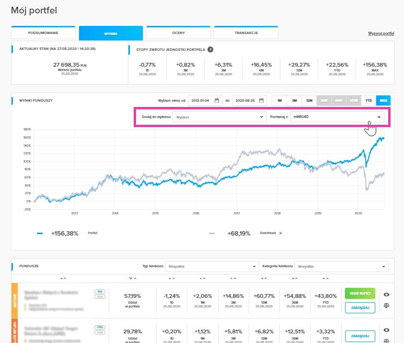
Task: Select the 12M chart period
Action: coord(309,101)
